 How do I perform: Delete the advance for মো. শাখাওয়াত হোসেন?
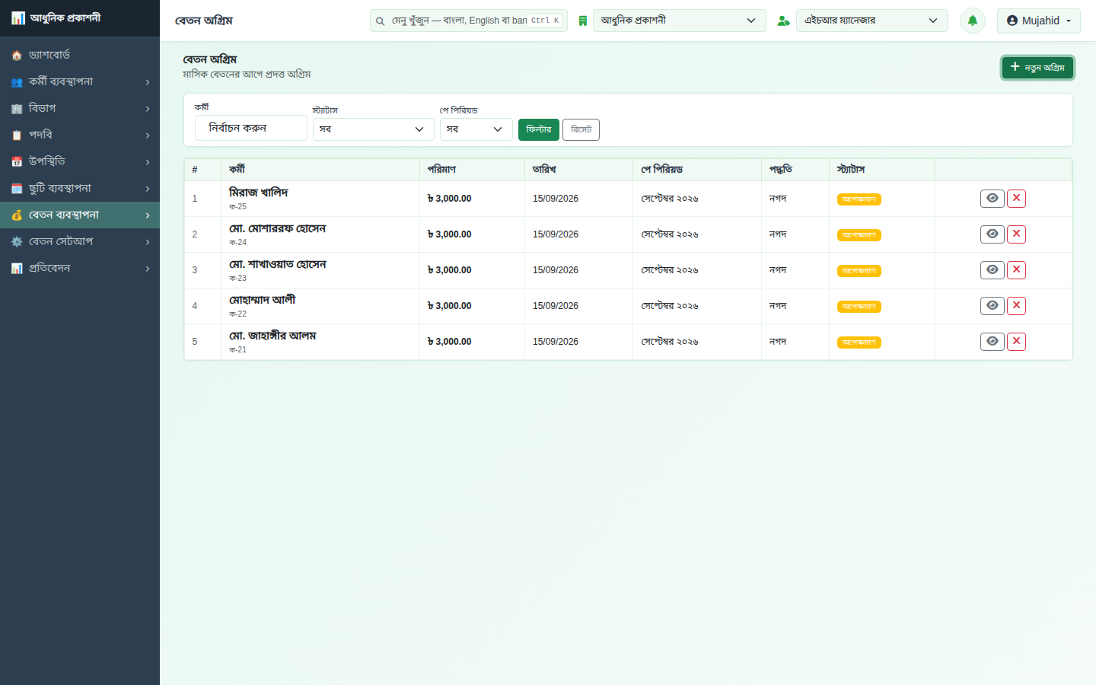1016,270
